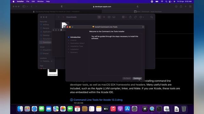Image resolution: width=204 pixels, height=114 pixels.
Task: Open the Apple menu
Action: tap(13, 2)
